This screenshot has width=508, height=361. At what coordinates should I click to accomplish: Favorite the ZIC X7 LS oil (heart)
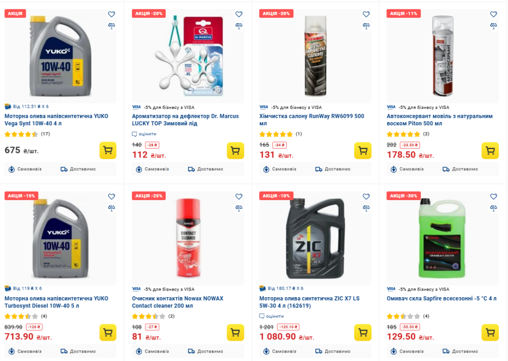click(366, 197)
